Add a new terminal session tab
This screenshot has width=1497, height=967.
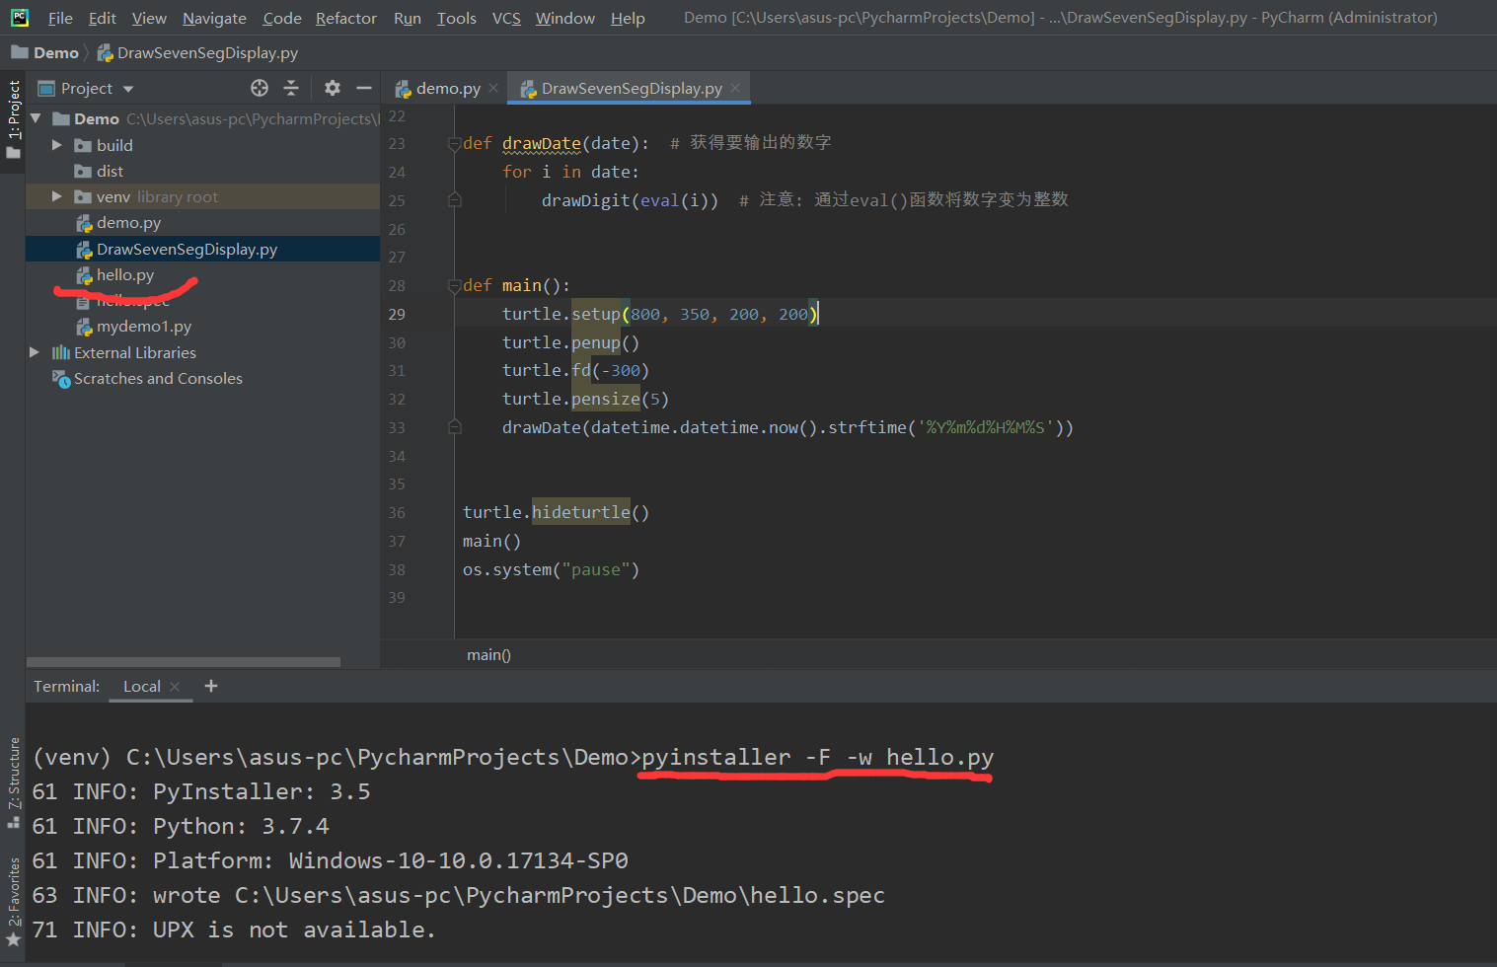click(211, 686)
